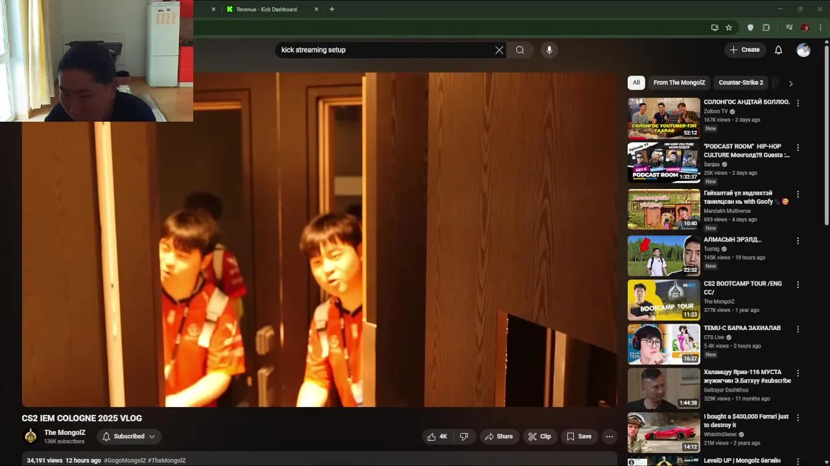
Task: Click WhistlinDiesel channel name
Action: tap(720, 434)
